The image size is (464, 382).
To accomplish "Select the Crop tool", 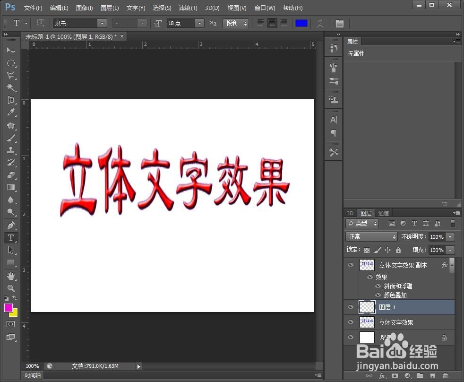I will click(11, 101).
